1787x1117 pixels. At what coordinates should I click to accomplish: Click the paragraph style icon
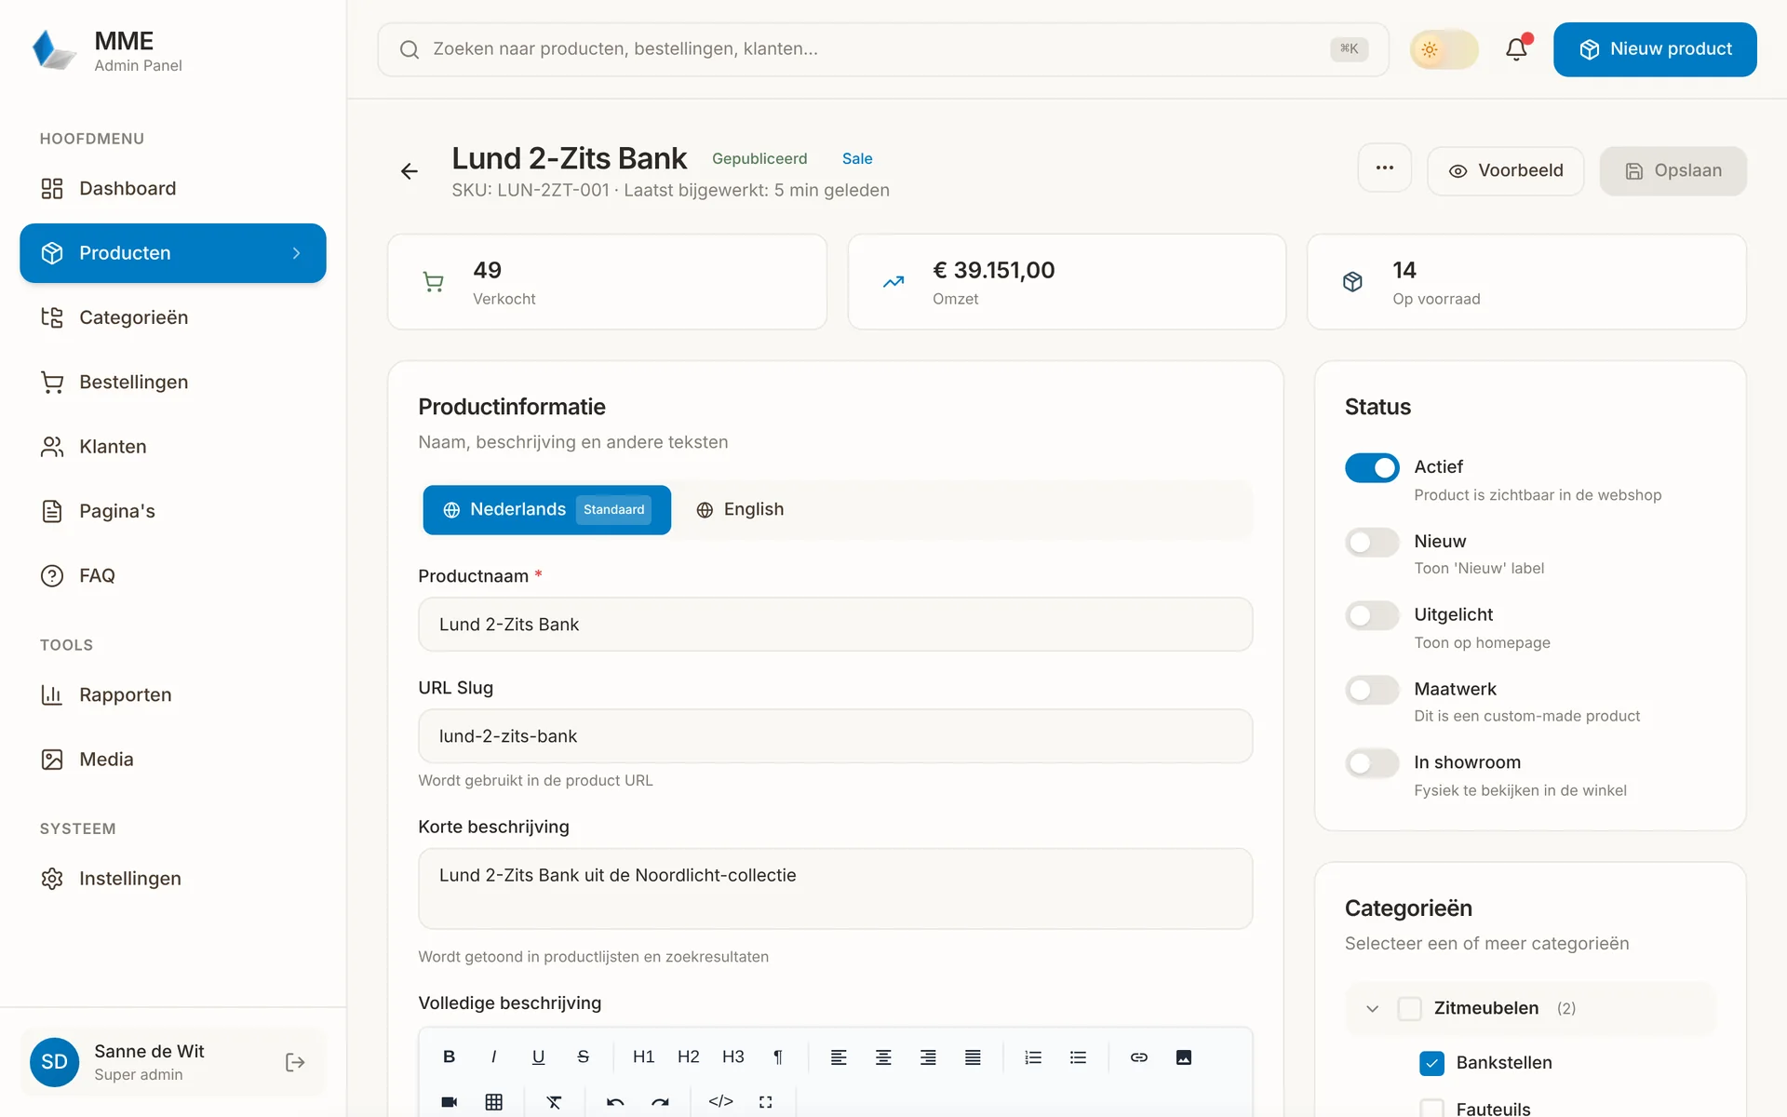click(x=777, y=1056)
